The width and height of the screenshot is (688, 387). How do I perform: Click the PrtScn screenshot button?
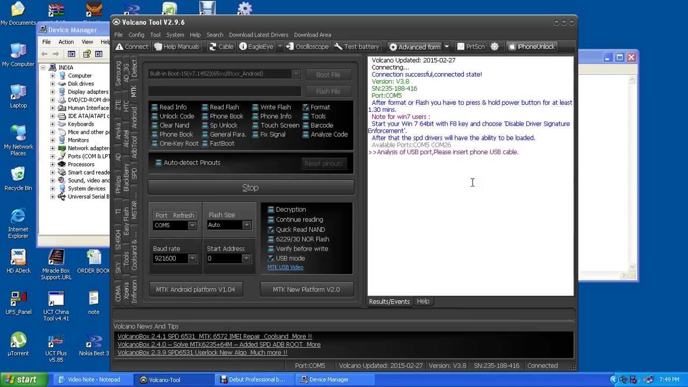tap(471, 47)
